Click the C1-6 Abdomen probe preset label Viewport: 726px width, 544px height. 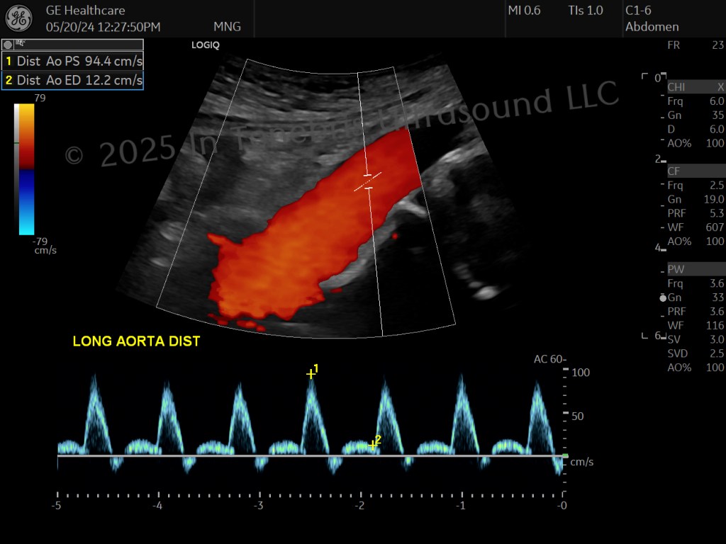pyautogui.click(x=652, y=18)
